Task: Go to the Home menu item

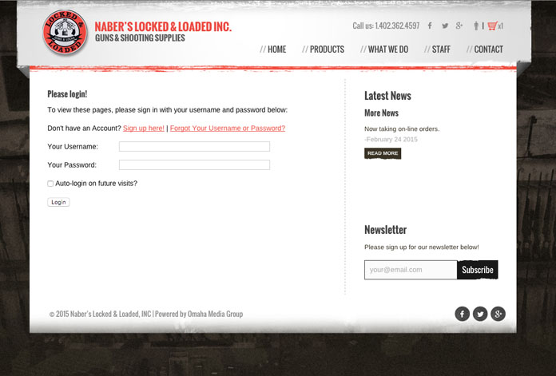Action: click(276, 49)
